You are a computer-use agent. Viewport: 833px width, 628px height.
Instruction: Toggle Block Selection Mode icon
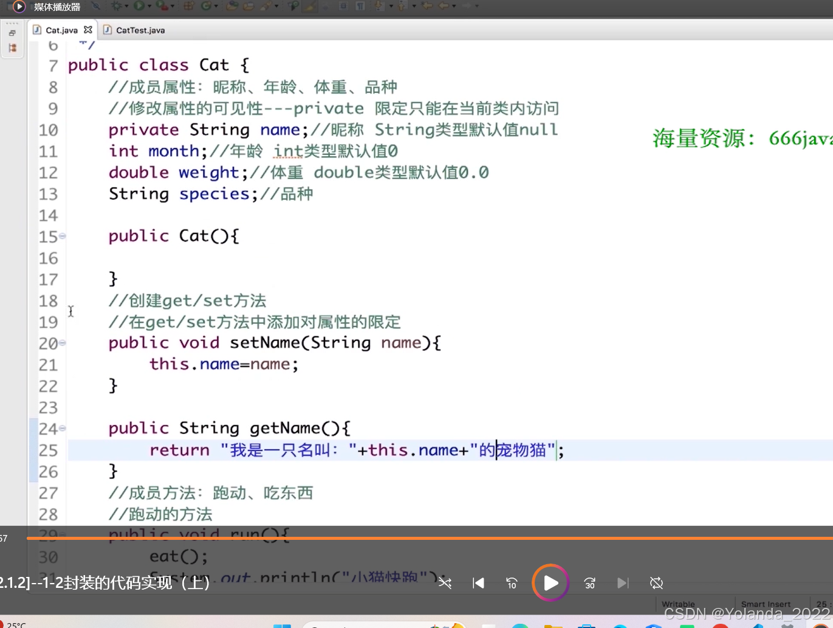point(342,6)
